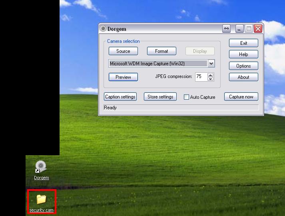Increase JPEG compression with up arrow
Viewport: 285px width, 216px height.
pyautogui.click(x=211, y=75)
